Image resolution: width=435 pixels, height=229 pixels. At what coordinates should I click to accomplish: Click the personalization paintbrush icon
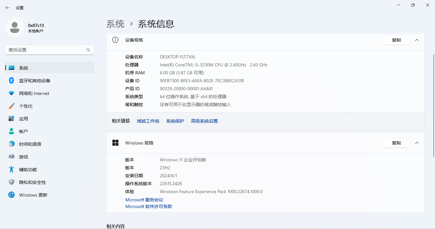coord(11,106)
